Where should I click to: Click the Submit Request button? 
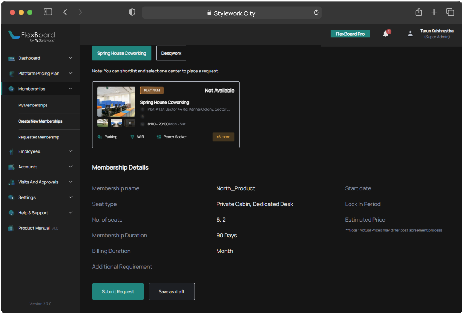118,291
